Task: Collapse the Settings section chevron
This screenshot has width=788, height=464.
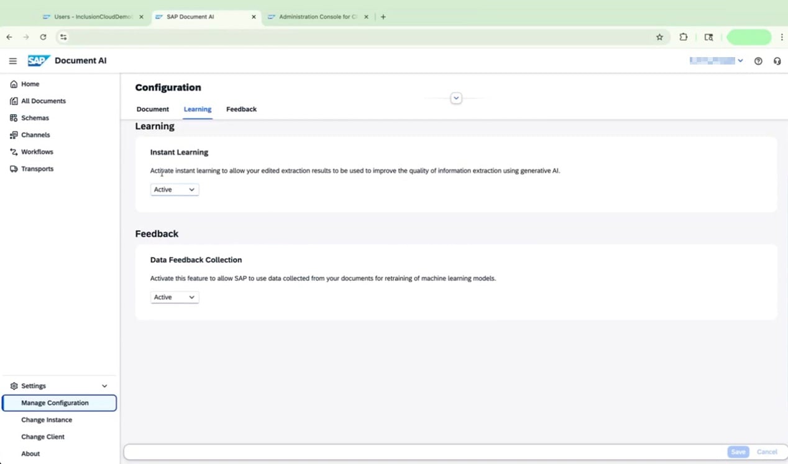Action: [x=104, y=386]
